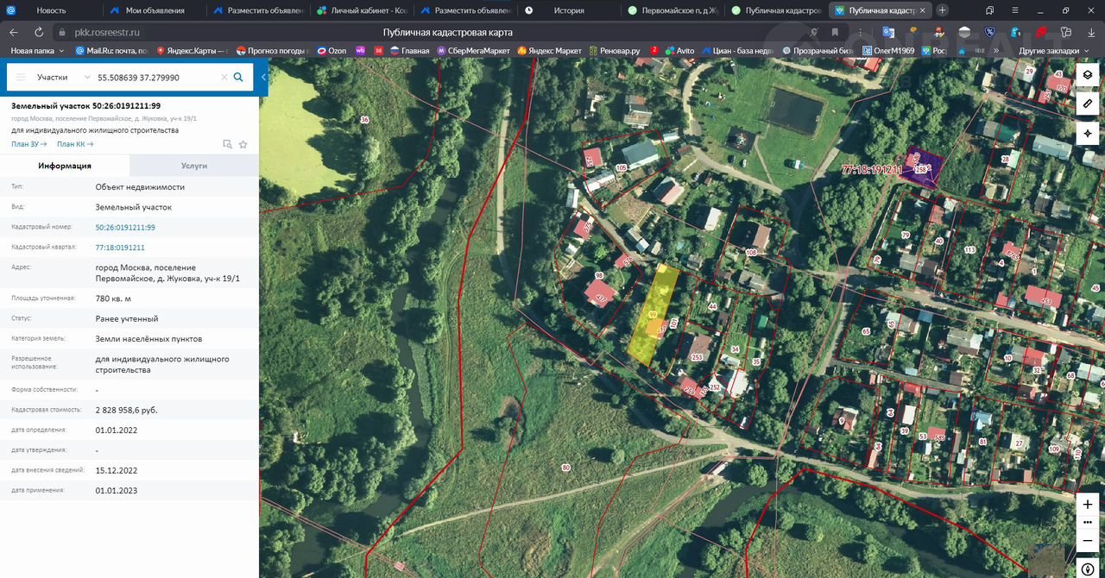Image resolution: width=1105 pixels, height=578 pixels.
Task: Switch to the Услуги tab
Action: (193, 166)
